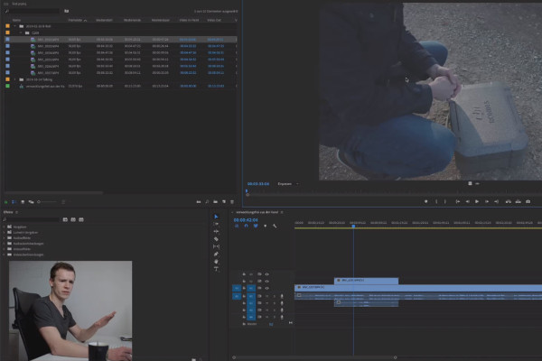Expand the Talking bin
This screenshot has height=361, width=542.
coord(14,79)
